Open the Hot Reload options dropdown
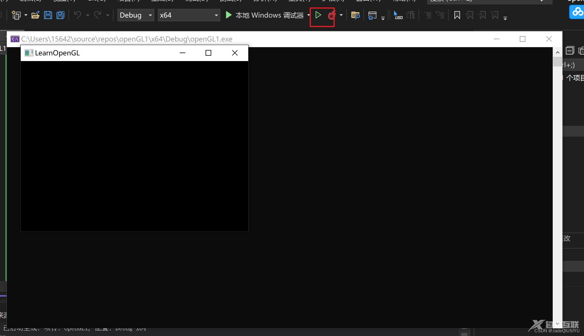The width and height of the screenshot is (584, 336). 341,15
